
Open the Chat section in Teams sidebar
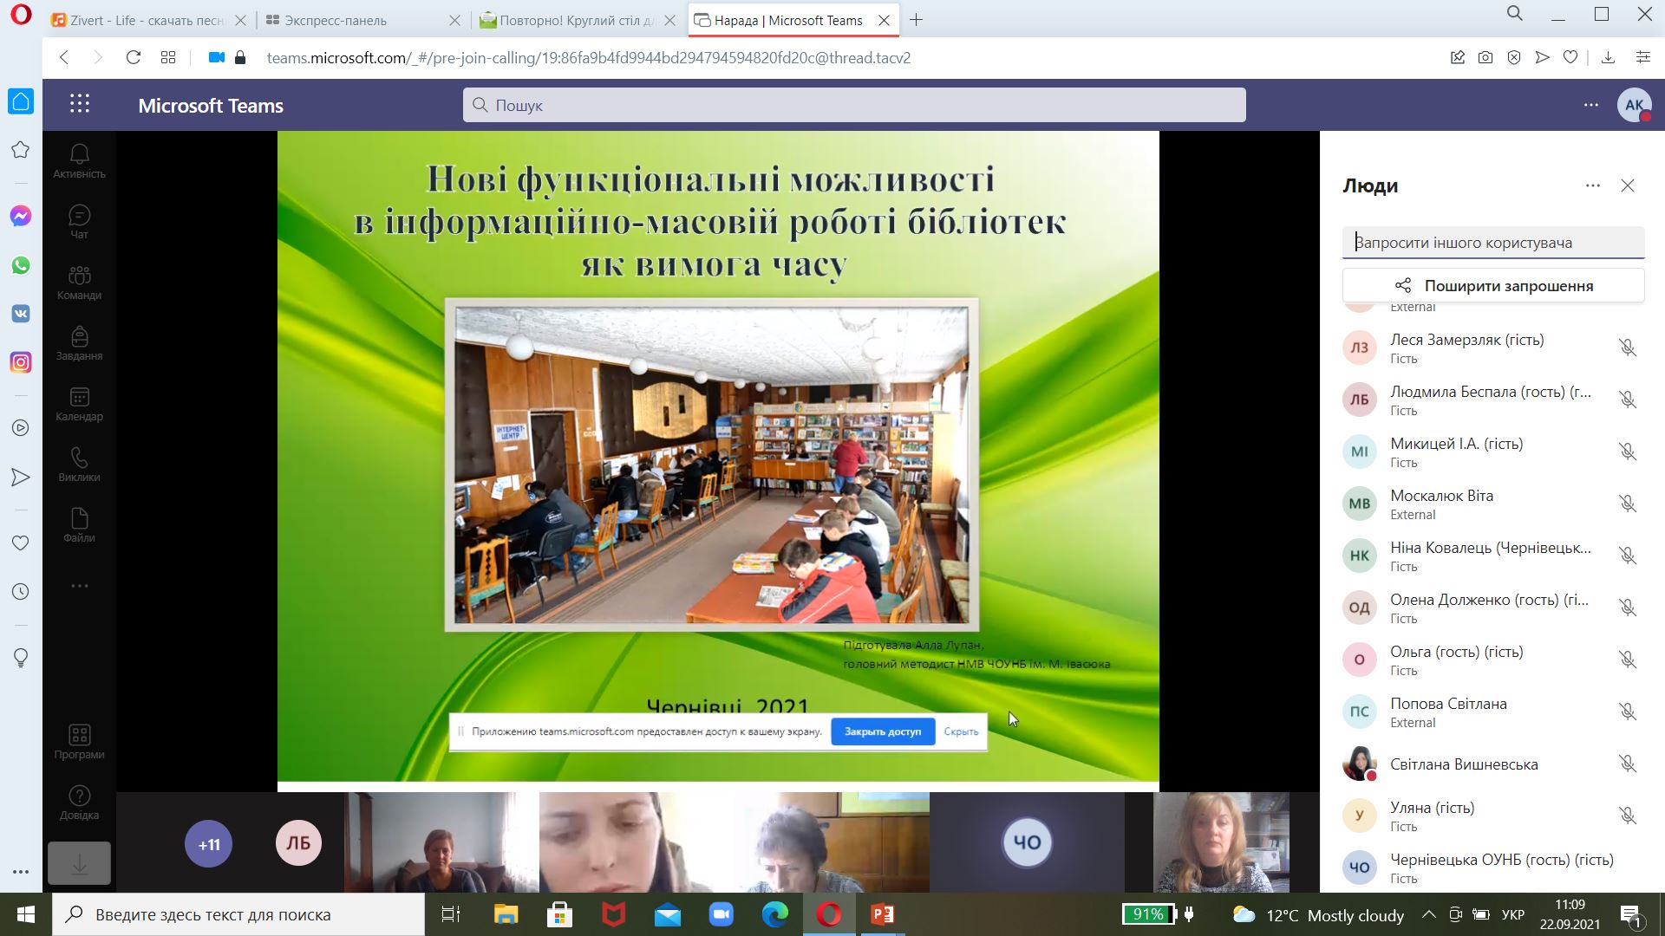pos(79,222)
